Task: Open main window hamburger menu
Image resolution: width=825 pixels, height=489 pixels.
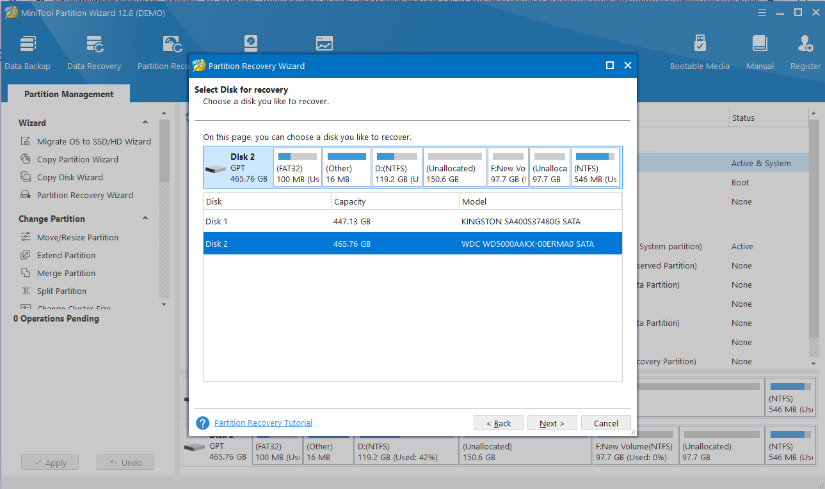Action: tap(762, 12)
